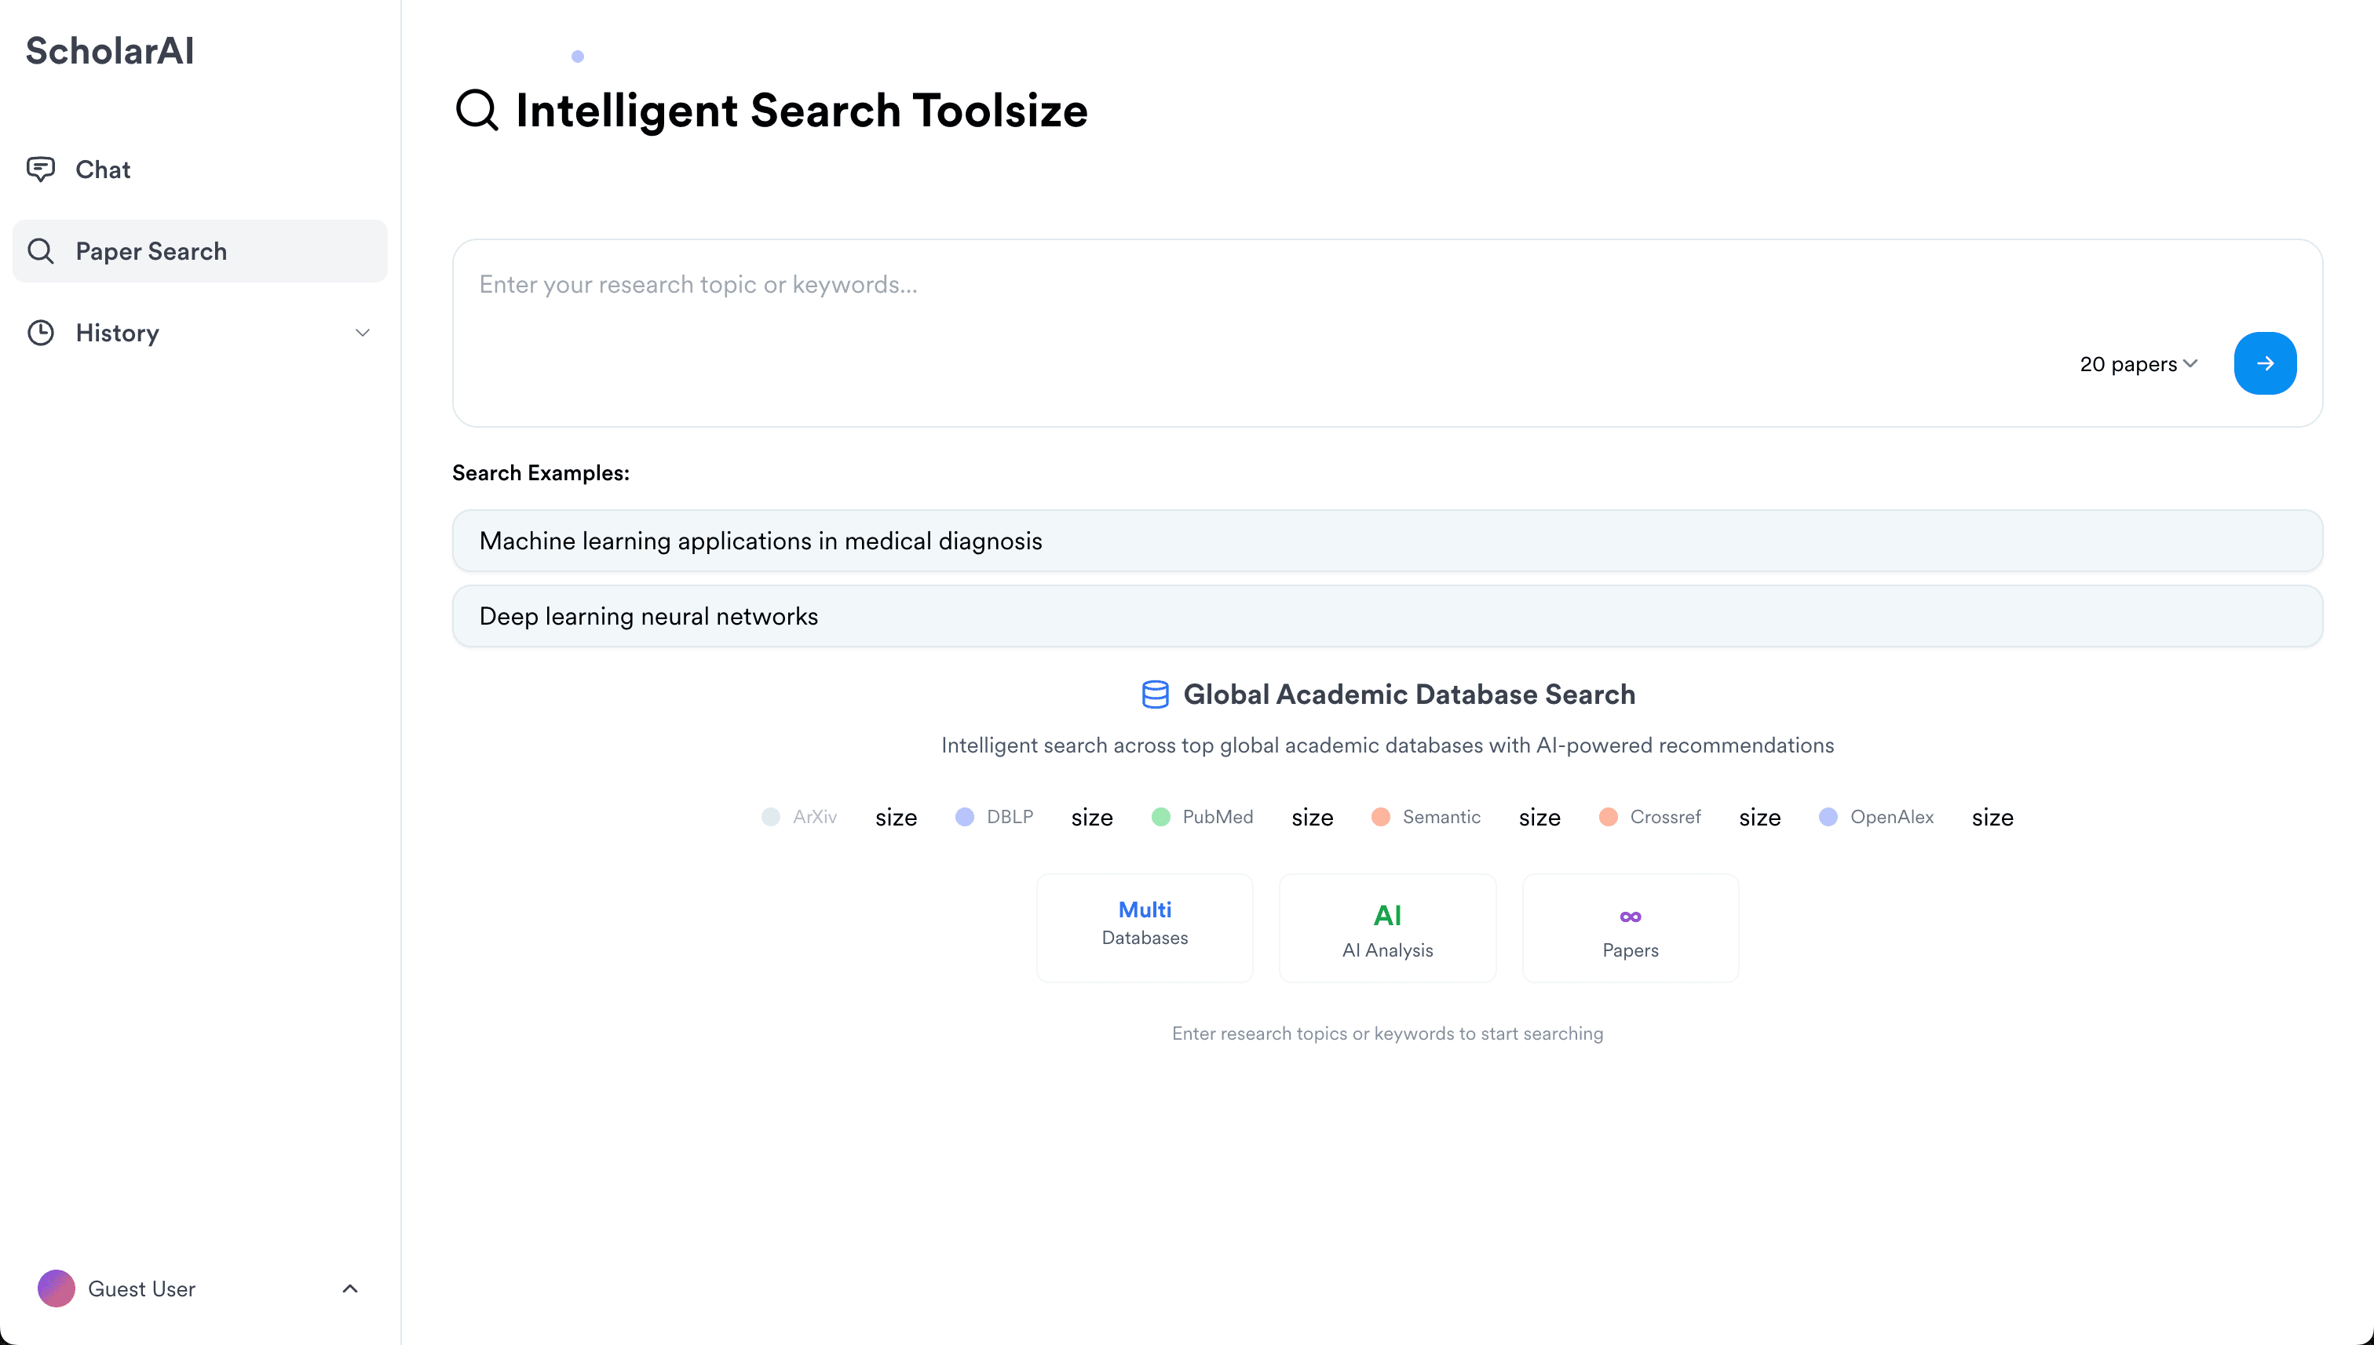
Task: Open the Chat section
Action: (104, 169)
